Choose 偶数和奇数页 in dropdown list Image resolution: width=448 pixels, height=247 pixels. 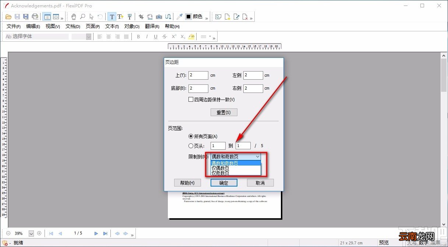point(236,163)
